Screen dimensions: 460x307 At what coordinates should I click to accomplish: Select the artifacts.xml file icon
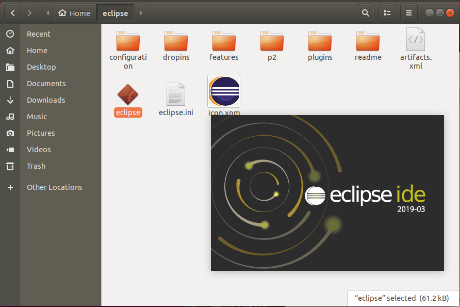point(416,39)
